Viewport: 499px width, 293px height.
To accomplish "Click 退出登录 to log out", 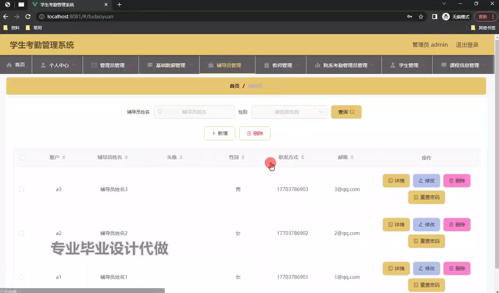I will 467,45.
